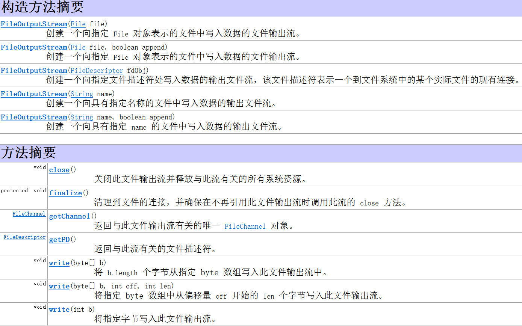Open the FileOutputStream(File file, boolean append) link
The height and width of the screenshot is (326, 522).
point(34,47)
